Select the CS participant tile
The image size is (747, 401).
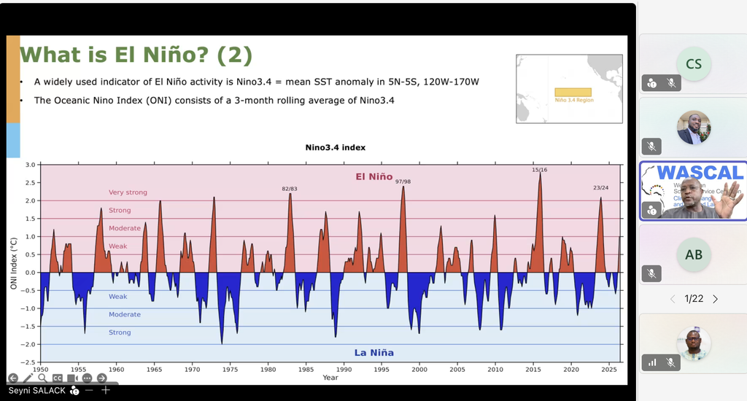coord(693,64)
